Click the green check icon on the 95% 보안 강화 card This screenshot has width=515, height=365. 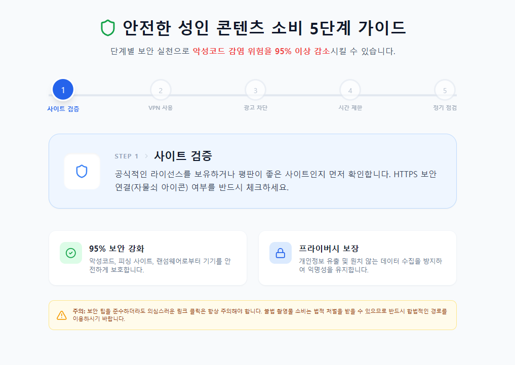point(71,253)
